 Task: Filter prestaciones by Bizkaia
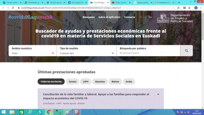(x=115, y=81)
